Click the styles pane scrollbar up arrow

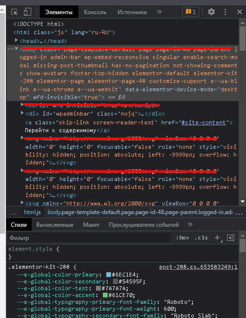243,236
